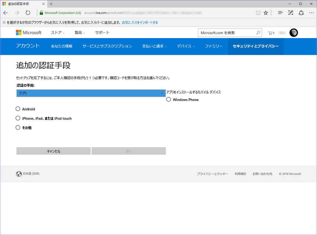Change language via 日本語 (日本) link
317x235 pixels.
31,174
